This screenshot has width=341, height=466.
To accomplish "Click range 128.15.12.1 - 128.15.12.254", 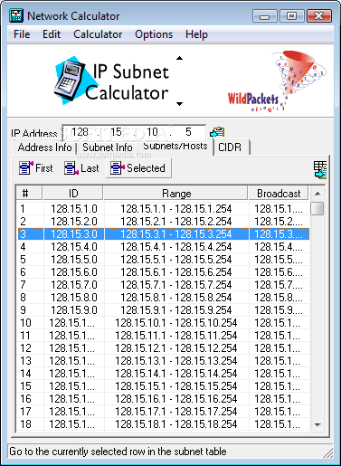I will 176,348.
